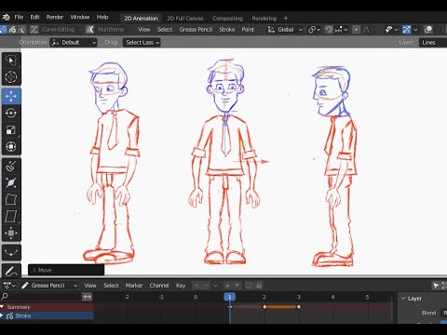Select the Annotate tool

11,271
